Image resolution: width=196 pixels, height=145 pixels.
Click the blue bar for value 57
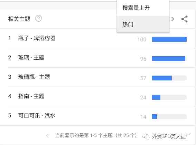pos(162,78)
